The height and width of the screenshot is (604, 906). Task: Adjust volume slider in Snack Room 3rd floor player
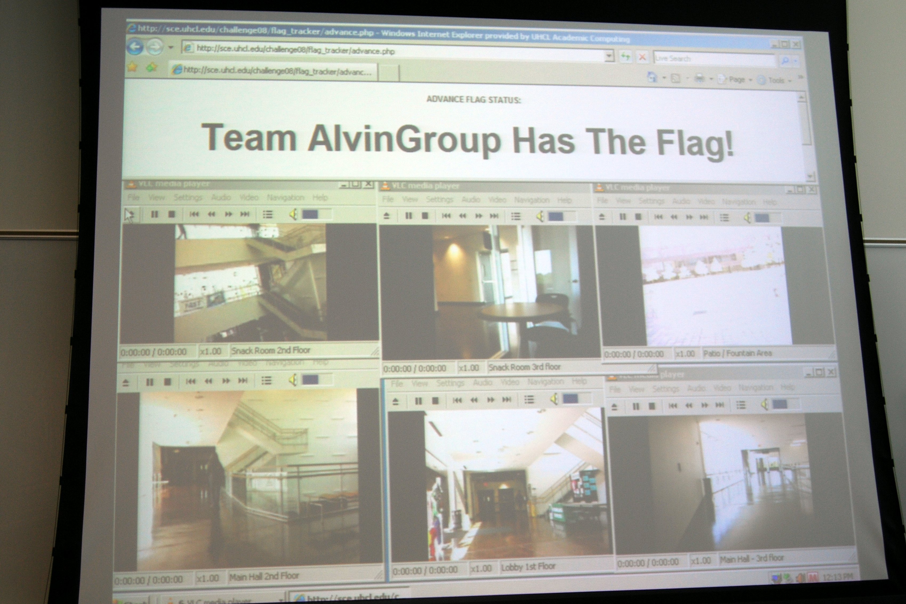(x=563, y=217)
